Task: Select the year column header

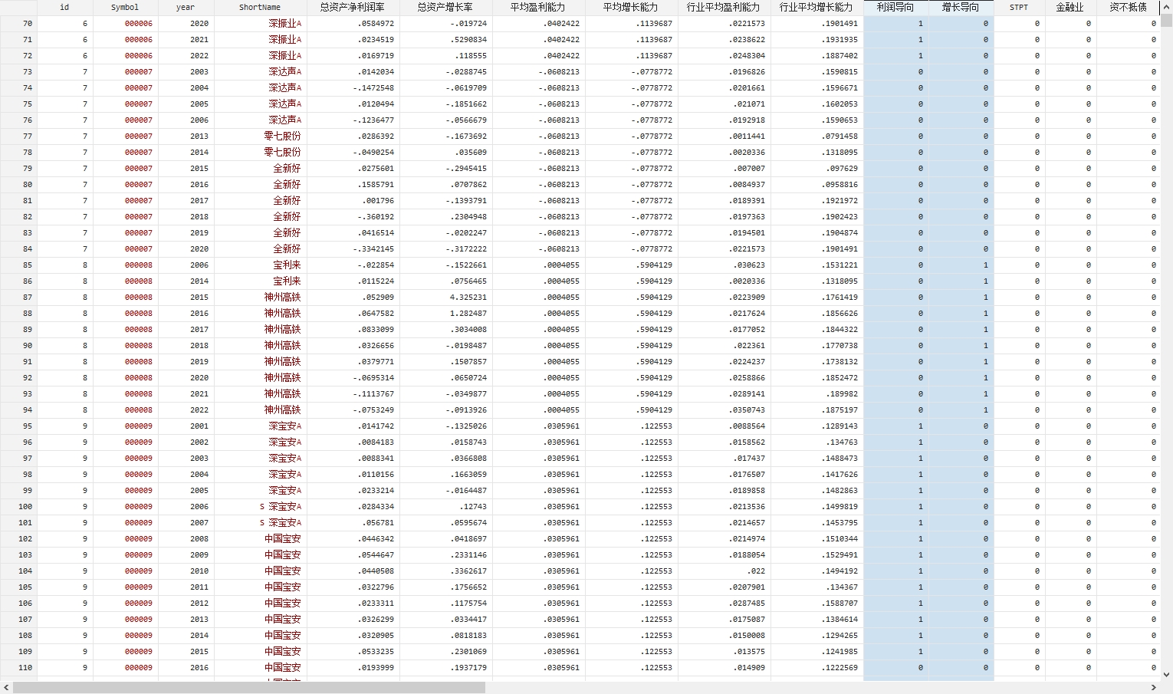Action: pyautogui.click(x=186, y=7)
